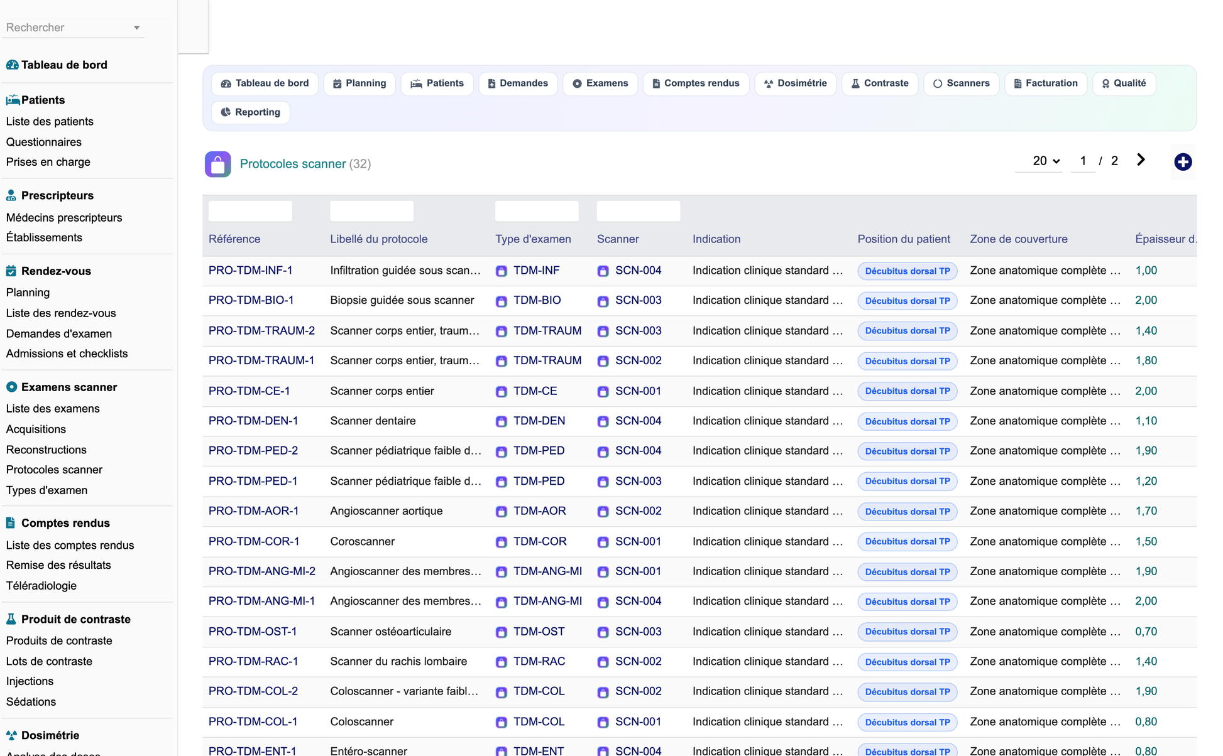Image resolution: width=1223 pixels, height=756 pixels.
Task: Open protocol PRO-TDM-BIO-1
Action: coord(251,300)
